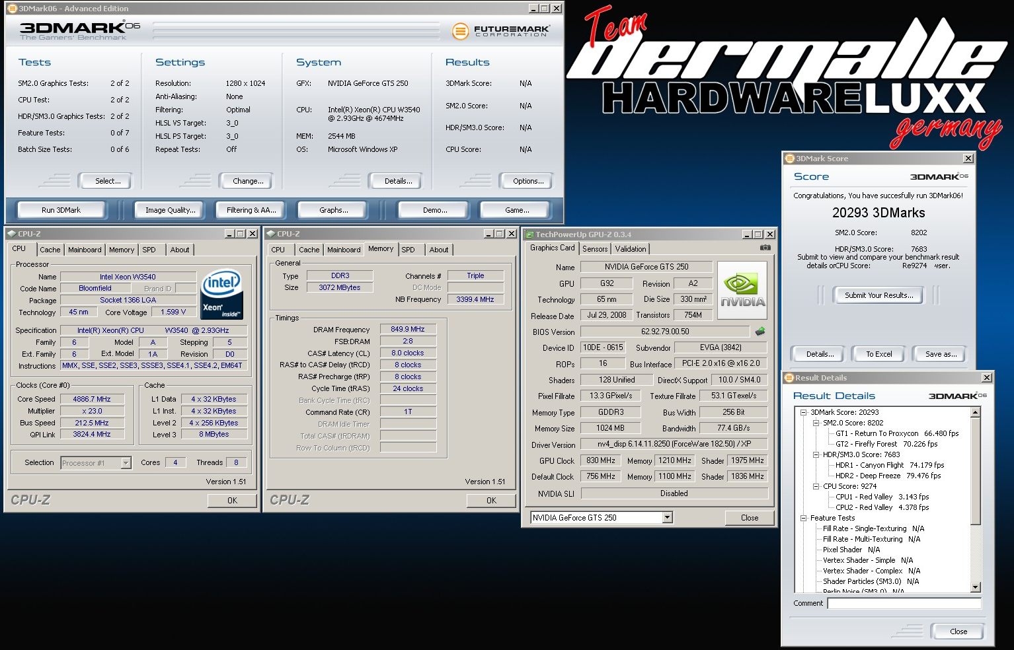The height and width of the screenshot is (650, 1014).
Task: Click the Result Details window title icon
Action: [789, 378]
